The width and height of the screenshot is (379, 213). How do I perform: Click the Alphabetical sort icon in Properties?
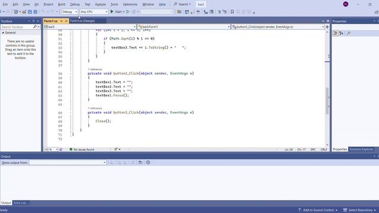coord(341,33)
